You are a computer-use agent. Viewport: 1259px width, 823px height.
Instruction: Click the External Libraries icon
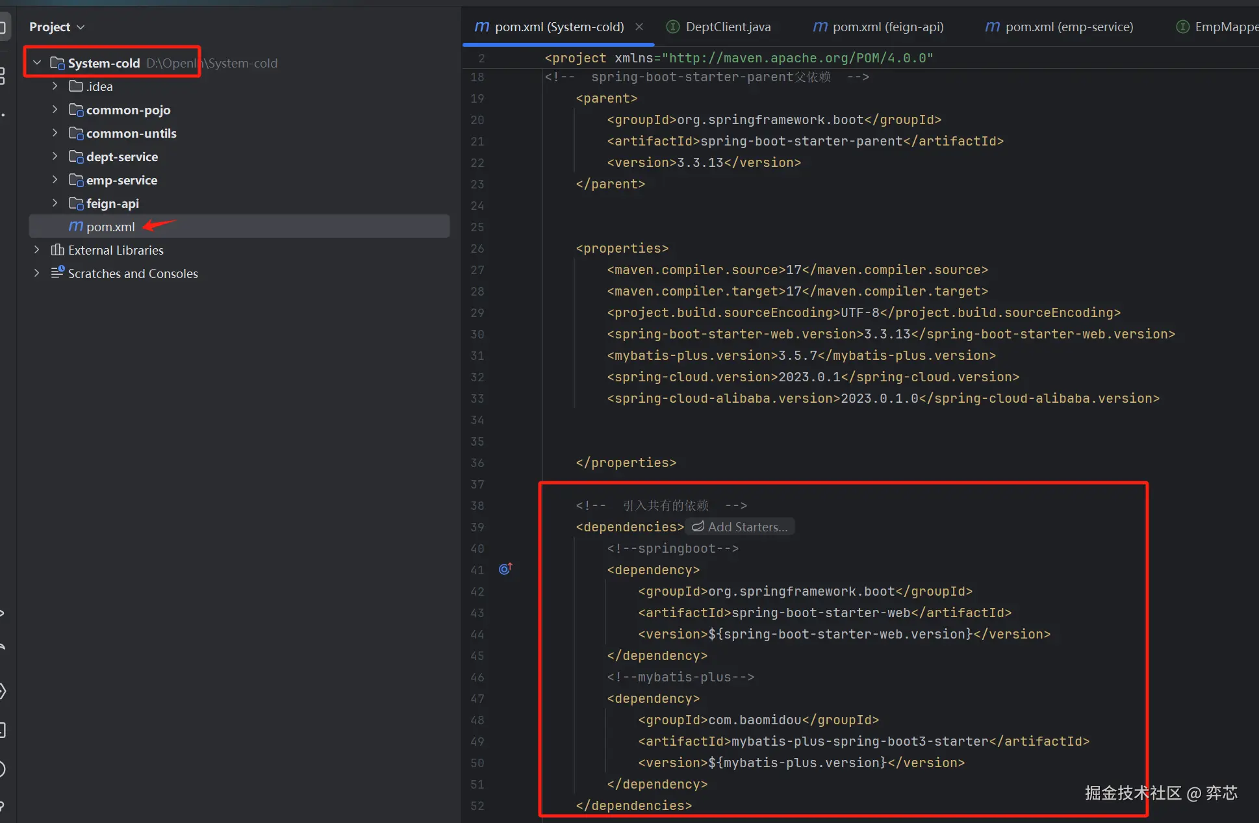57,250
